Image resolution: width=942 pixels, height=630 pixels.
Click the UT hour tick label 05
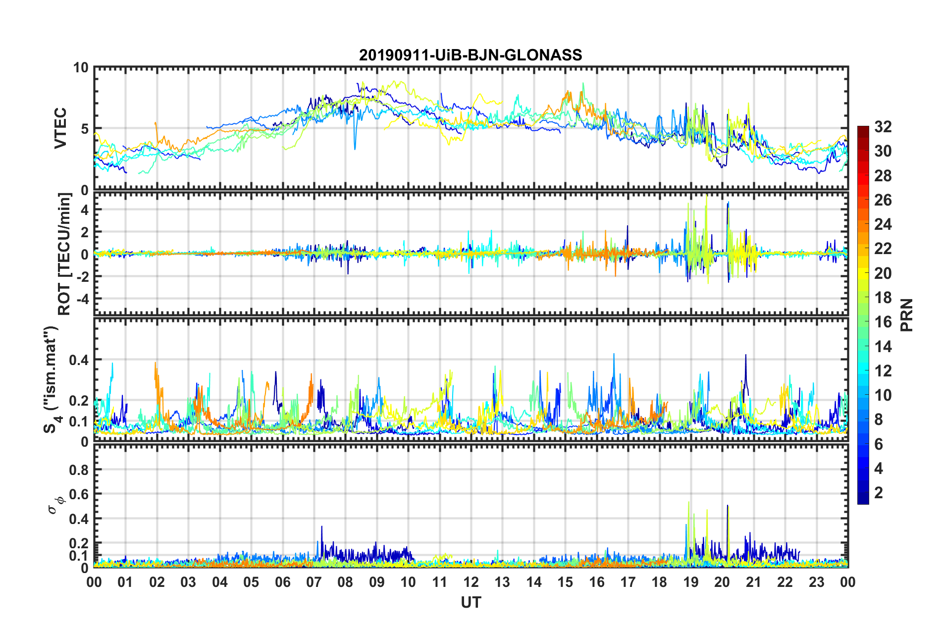point(251,582)
